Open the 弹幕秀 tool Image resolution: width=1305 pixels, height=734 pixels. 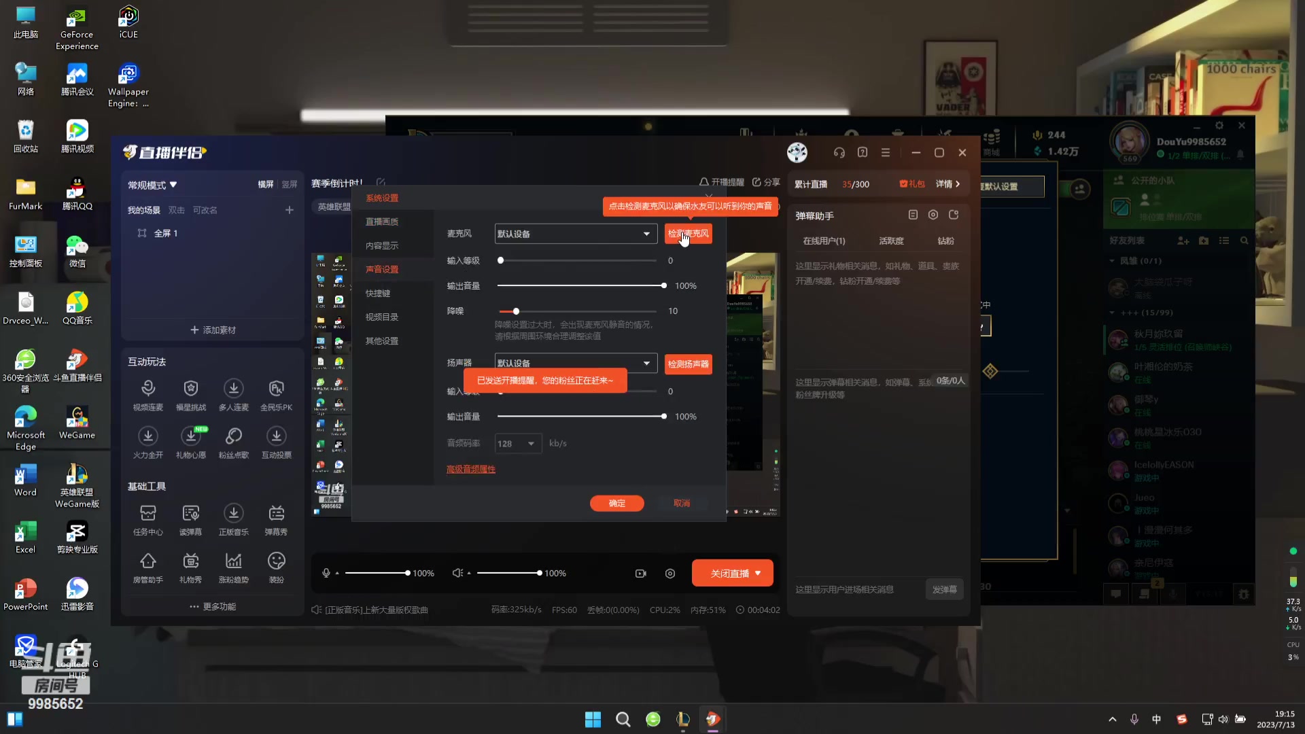click(276, 519)
